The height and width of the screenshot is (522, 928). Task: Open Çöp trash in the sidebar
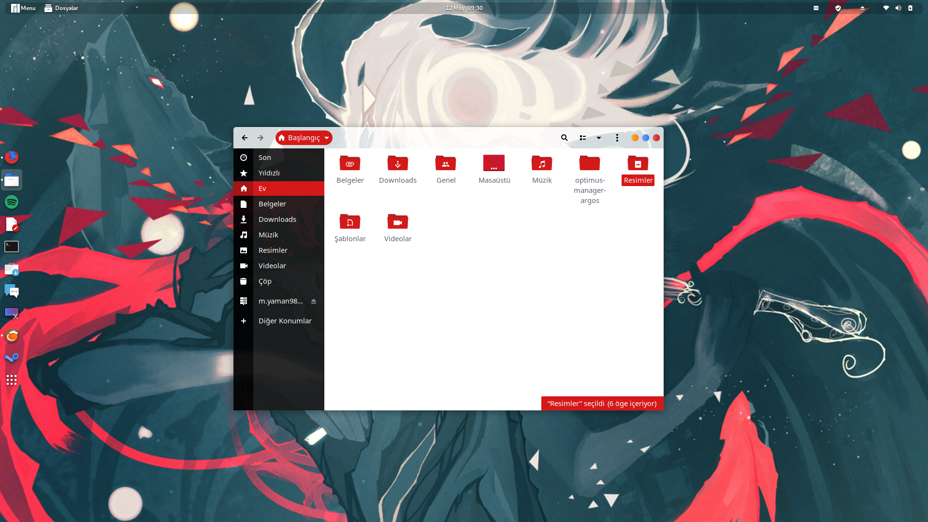[x=279, y=281]
